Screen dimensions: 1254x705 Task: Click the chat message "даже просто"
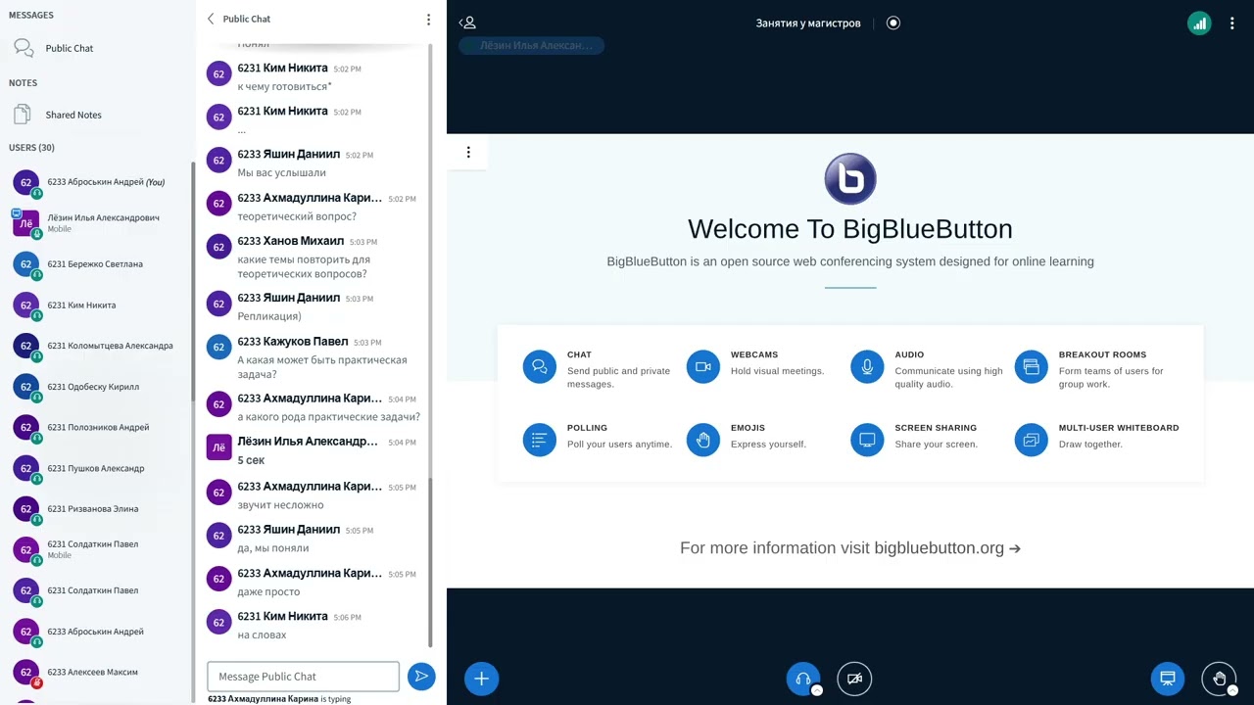pyautogui.click(x=268, y=591)
